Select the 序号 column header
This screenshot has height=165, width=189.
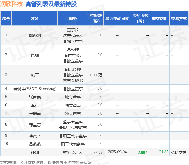tap(6, 19)
